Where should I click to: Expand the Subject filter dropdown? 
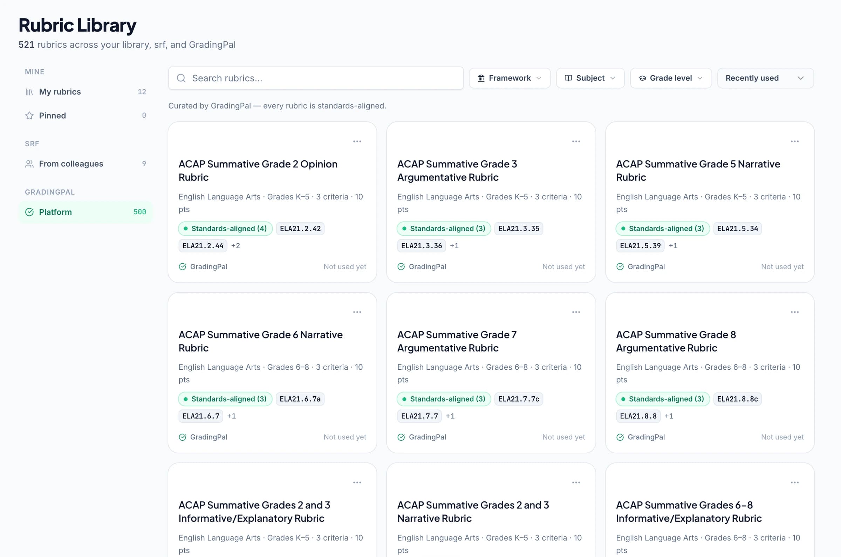(590, 78)
